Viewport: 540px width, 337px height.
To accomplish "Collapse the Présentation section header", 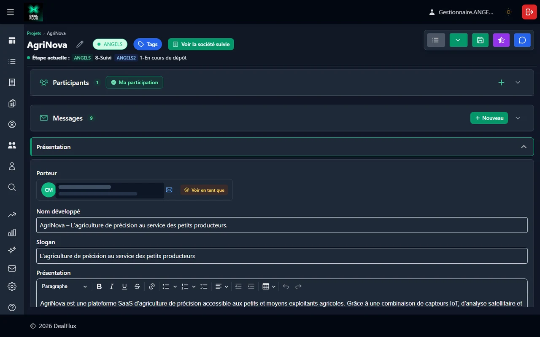I will pos(282,147).
